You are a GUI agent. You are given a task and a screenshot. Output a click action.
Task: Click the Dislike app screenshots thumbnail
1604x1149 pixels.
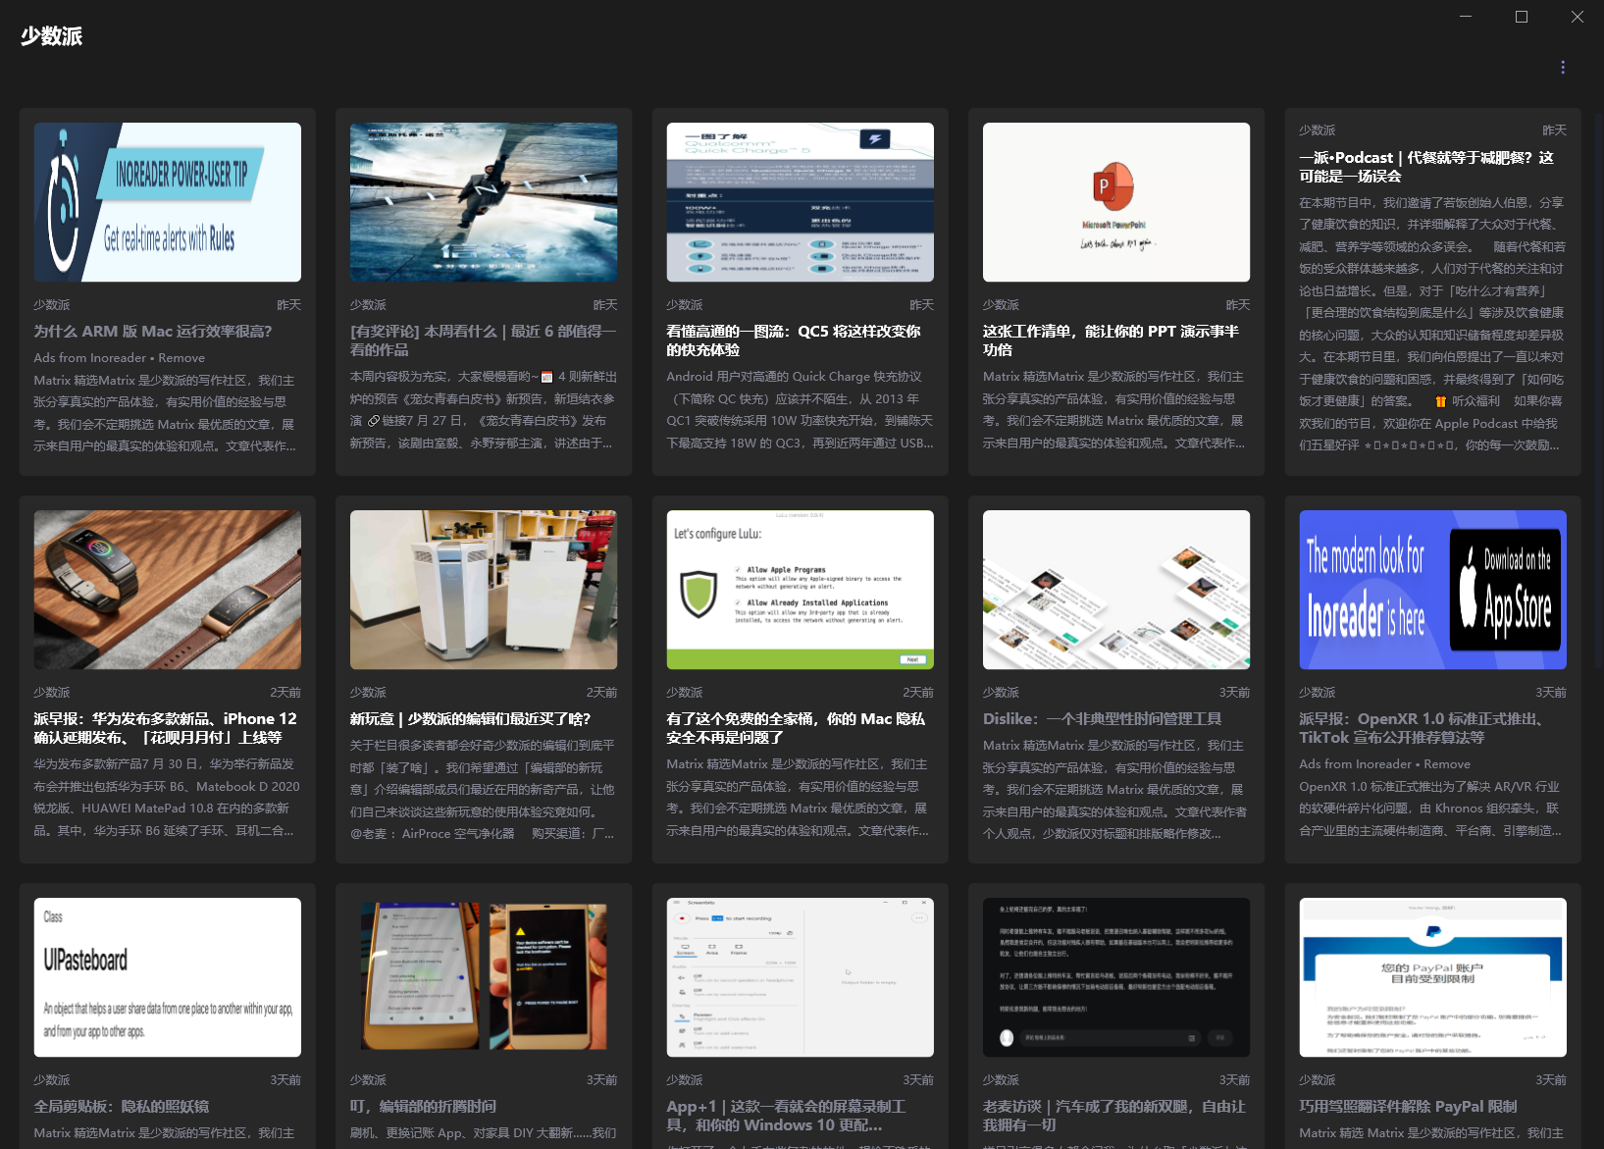(1116, 590)
